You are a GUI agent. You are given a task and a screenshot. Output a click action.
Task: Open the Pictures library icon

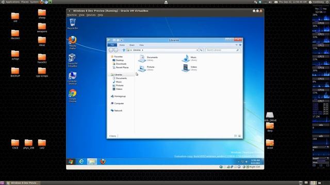pos(142,68)
